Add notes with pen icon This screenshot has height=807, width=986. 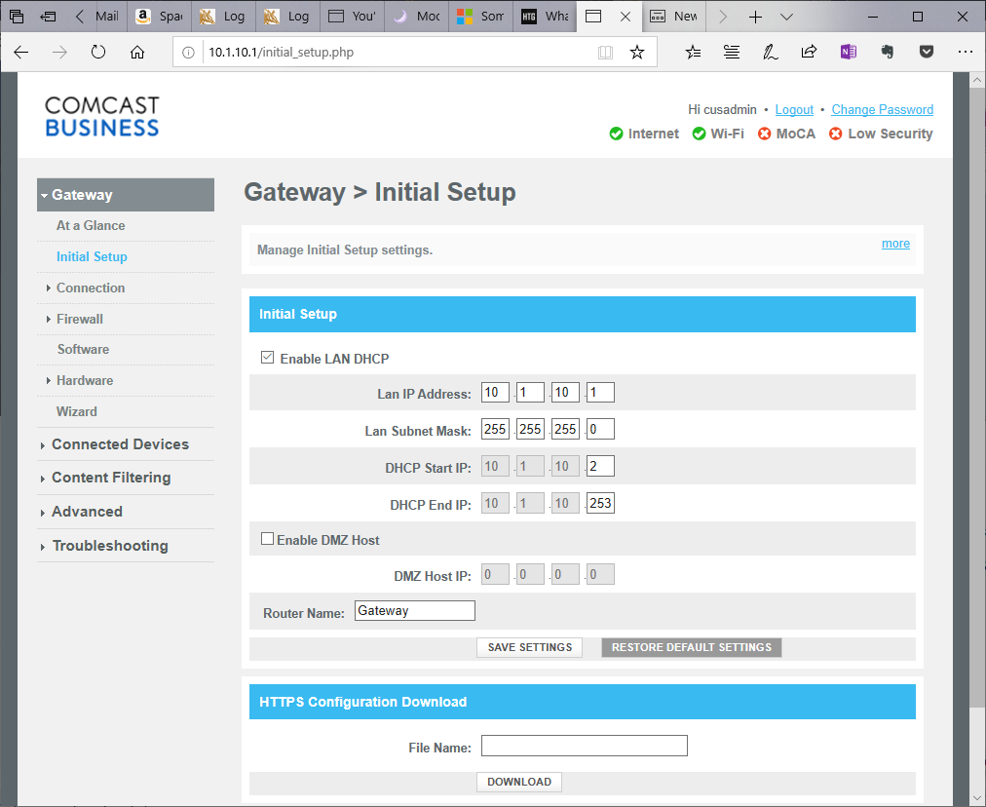tap(771, 53)
